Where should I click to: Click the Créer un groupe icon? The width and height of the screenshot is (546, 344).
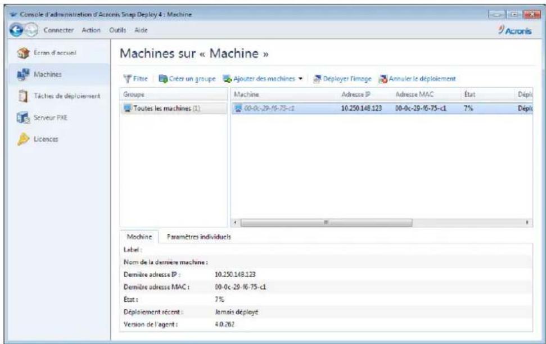point(163,79)
